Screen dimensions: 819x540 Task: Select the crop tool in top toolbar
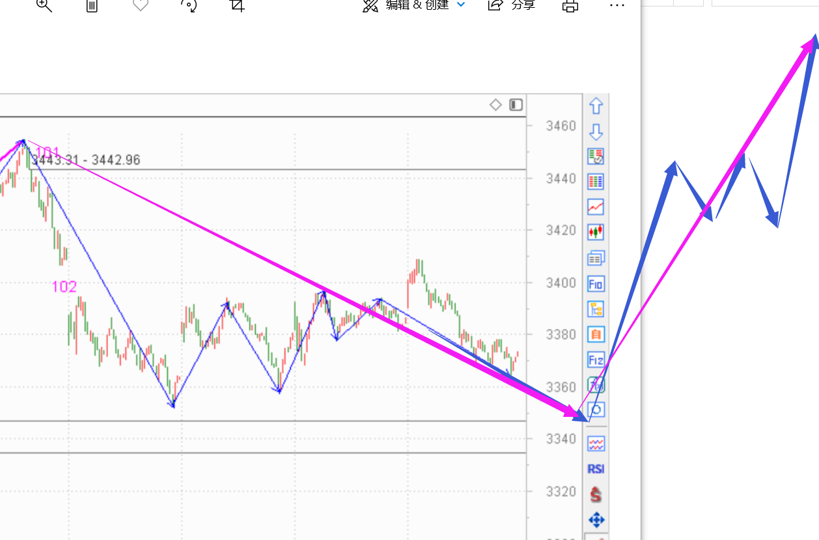point(237,6)
